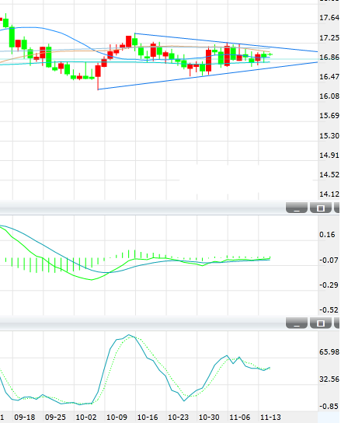This screenshot has width=341, height=423.
Task: Click the 17.64 price axis label
Action: 329,18
